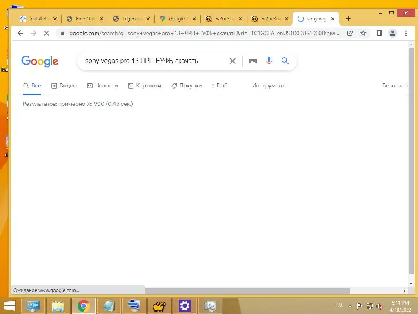This screenshot has height=314, width=418.
Task: Click the scroll-right arrow
Action: 405,291
